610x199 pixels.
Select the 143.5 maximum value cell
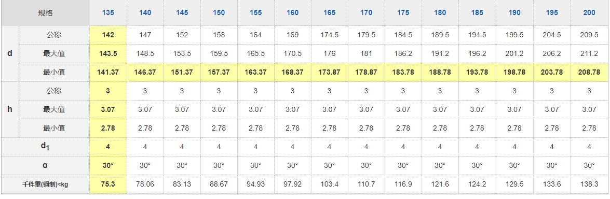[x=108, y=54]
